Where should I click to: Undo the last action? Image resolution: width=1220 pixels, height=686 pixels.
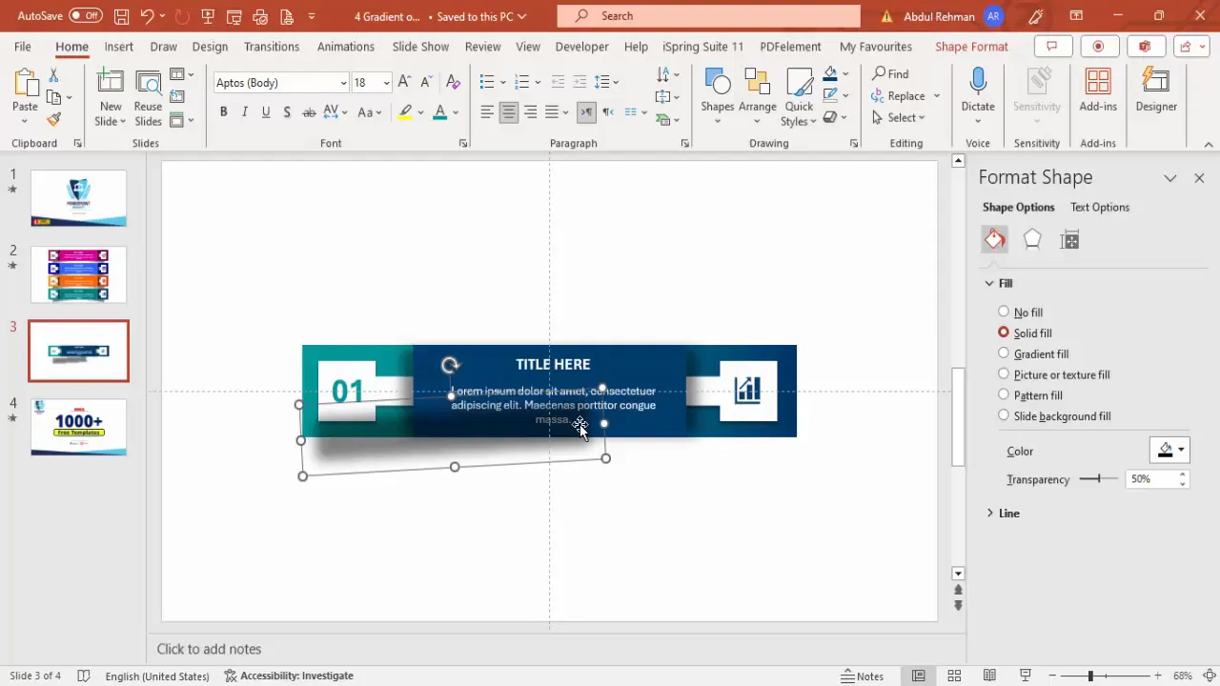pyautogui.click(x=147, y=16)
